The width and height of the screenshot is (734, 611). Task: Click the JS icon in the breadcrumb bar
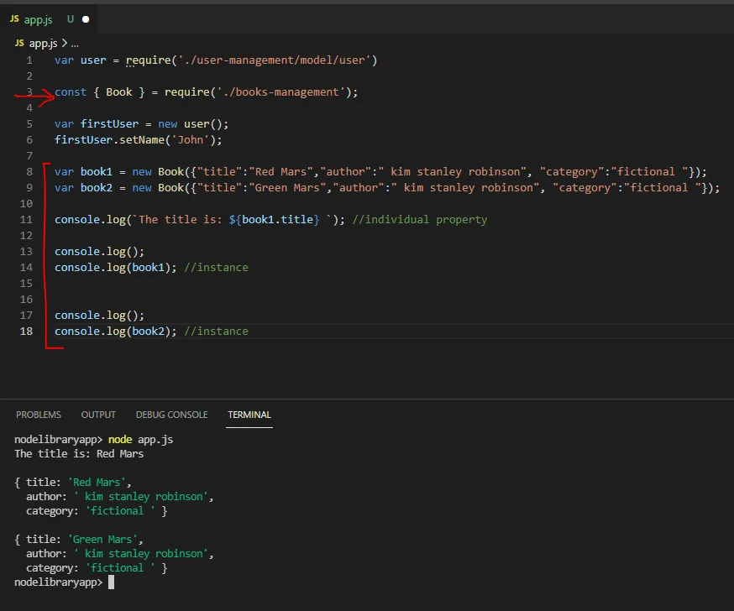pyautogui.click(x=19, y=43)
